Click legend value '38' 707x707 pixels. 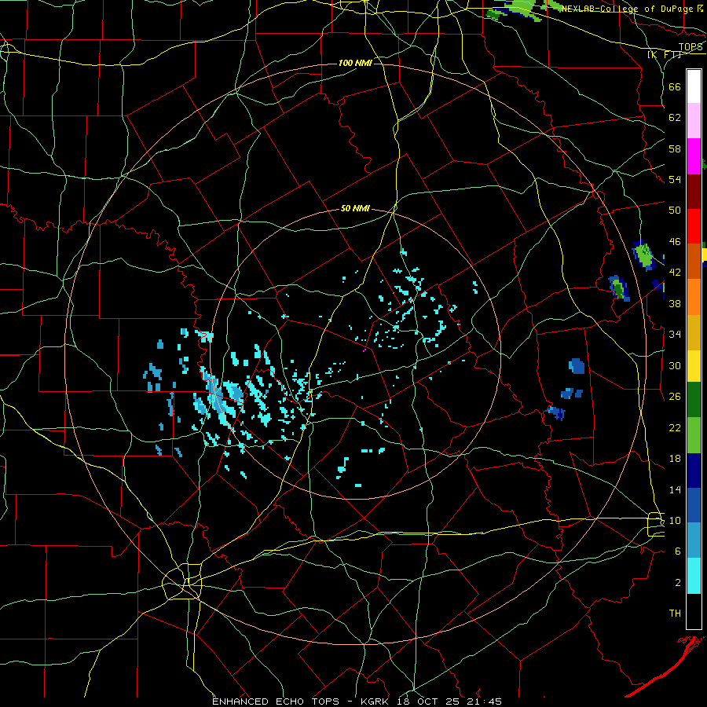(675, 303)
